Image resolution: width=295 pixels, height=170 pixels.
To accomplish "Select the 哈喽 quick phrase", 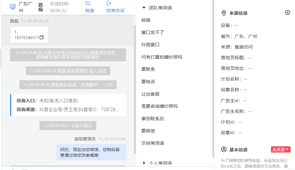I will [x=146, y=20].
